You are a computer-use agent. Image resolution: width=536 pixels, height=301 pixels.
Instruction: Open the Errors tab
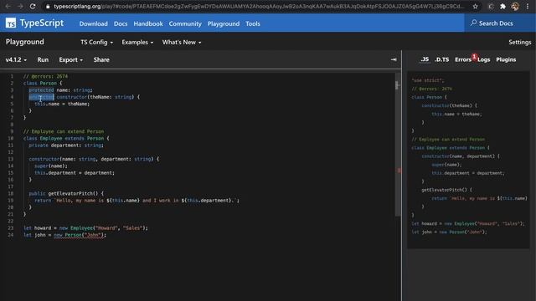pyautogui.click(x=463, y=59)
